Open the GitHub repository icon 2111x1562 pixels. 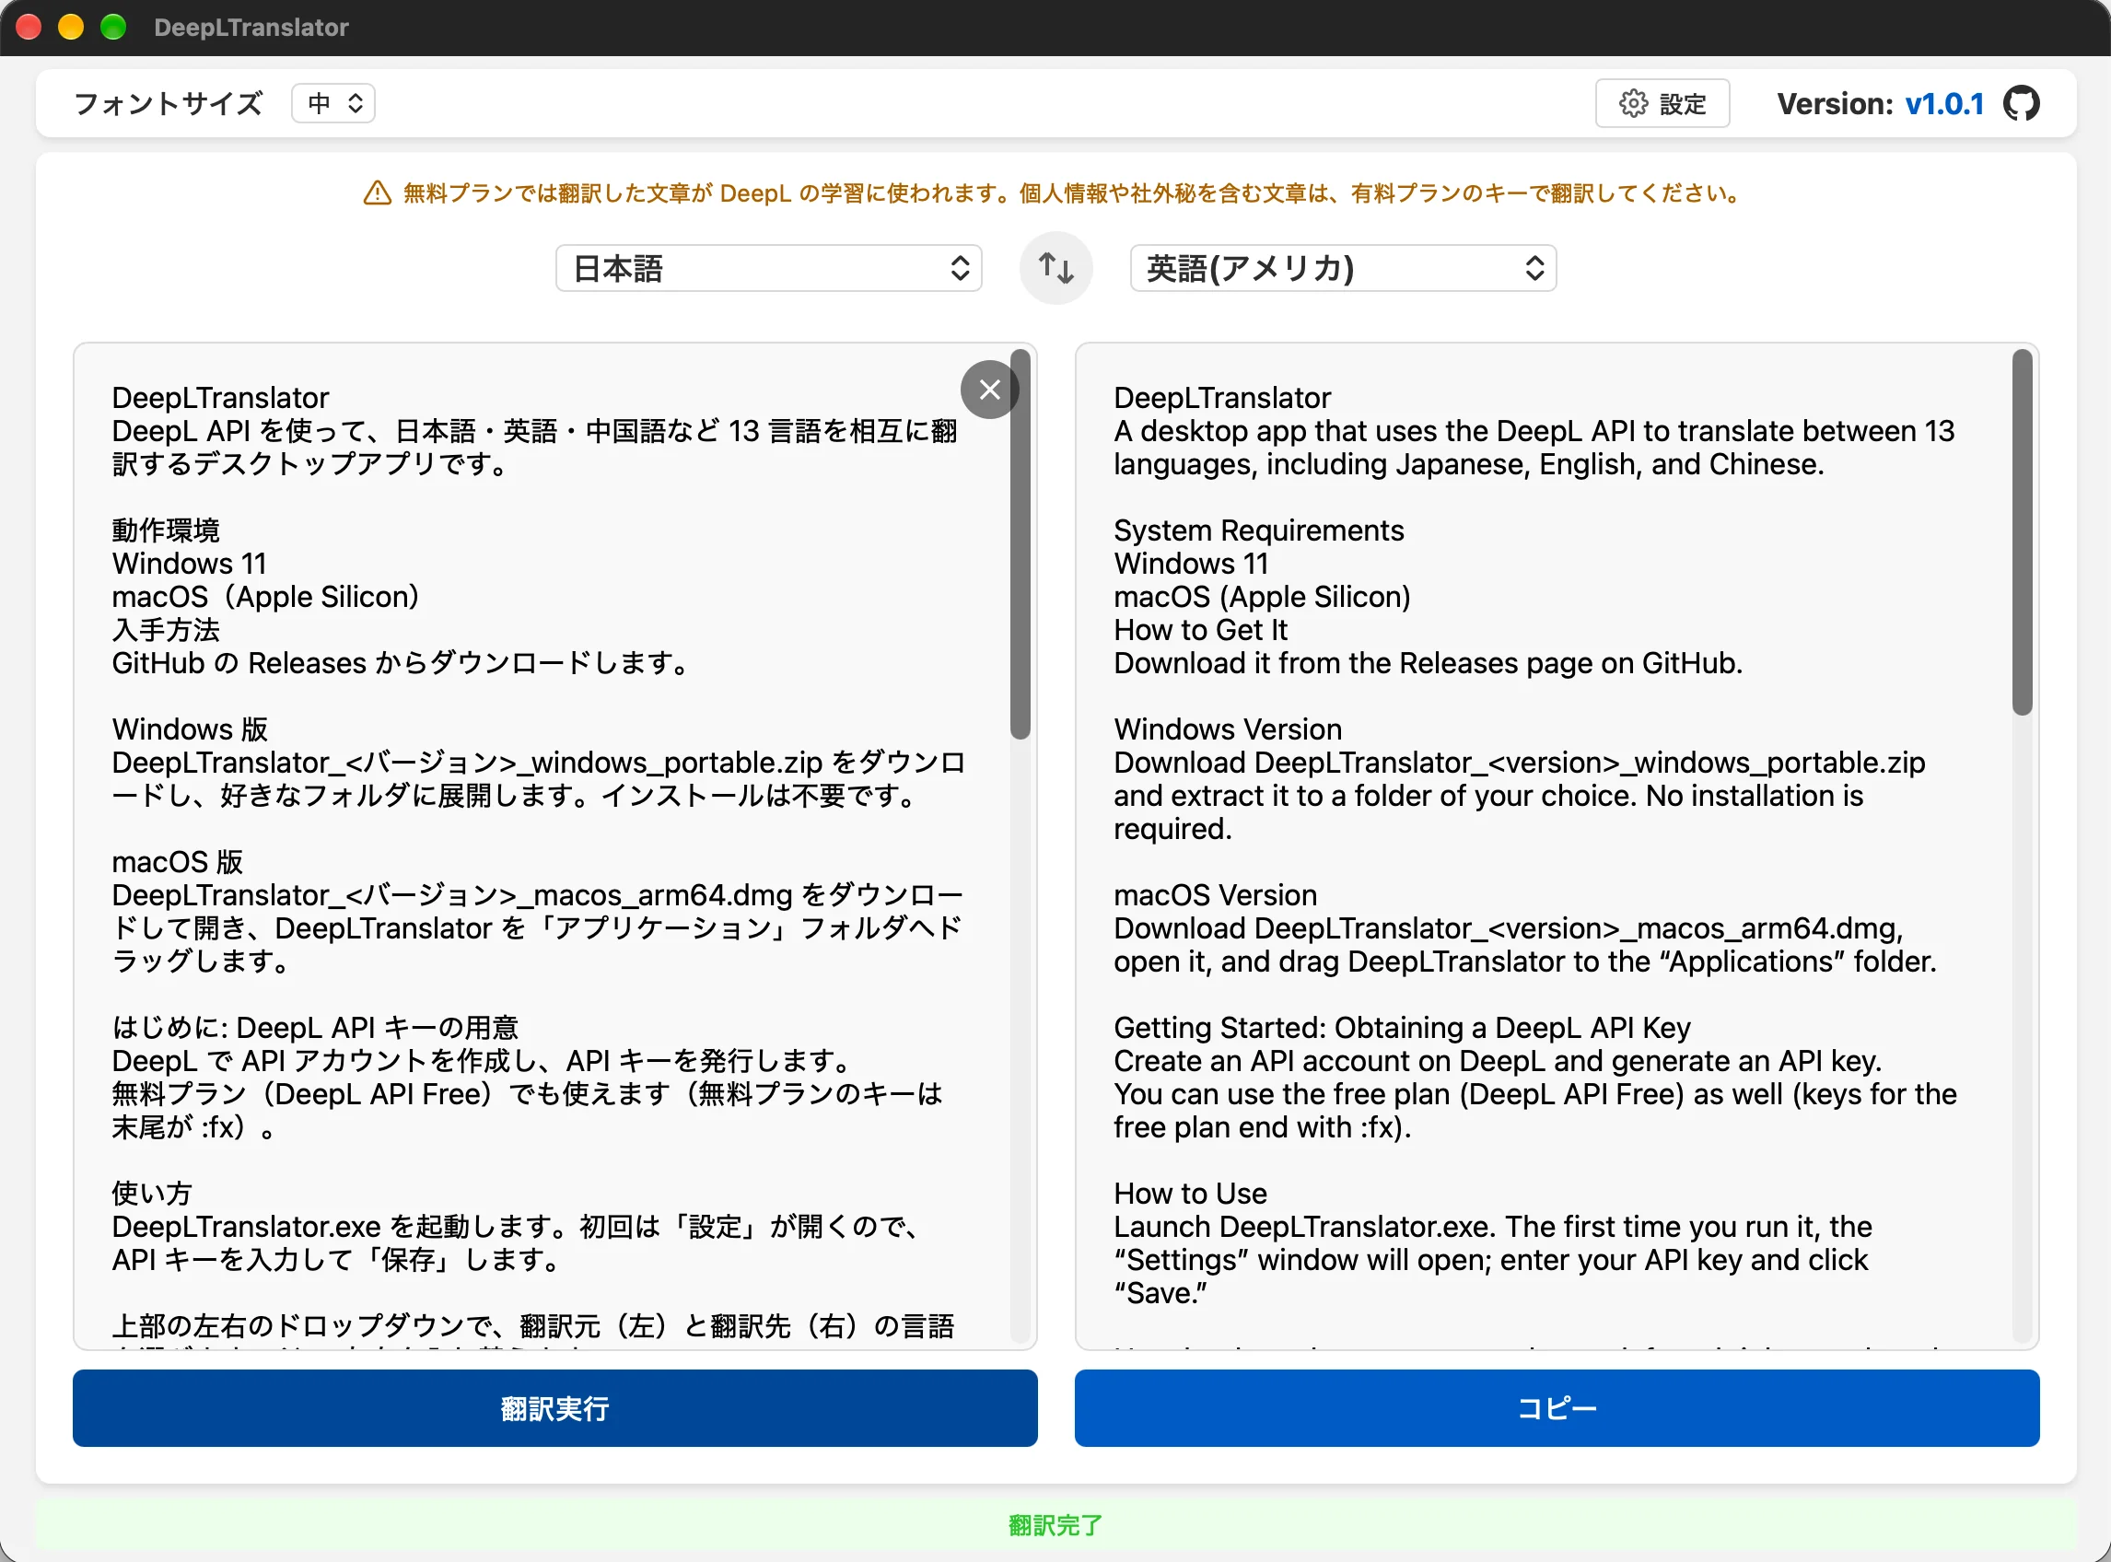(x=2021, y=103)
